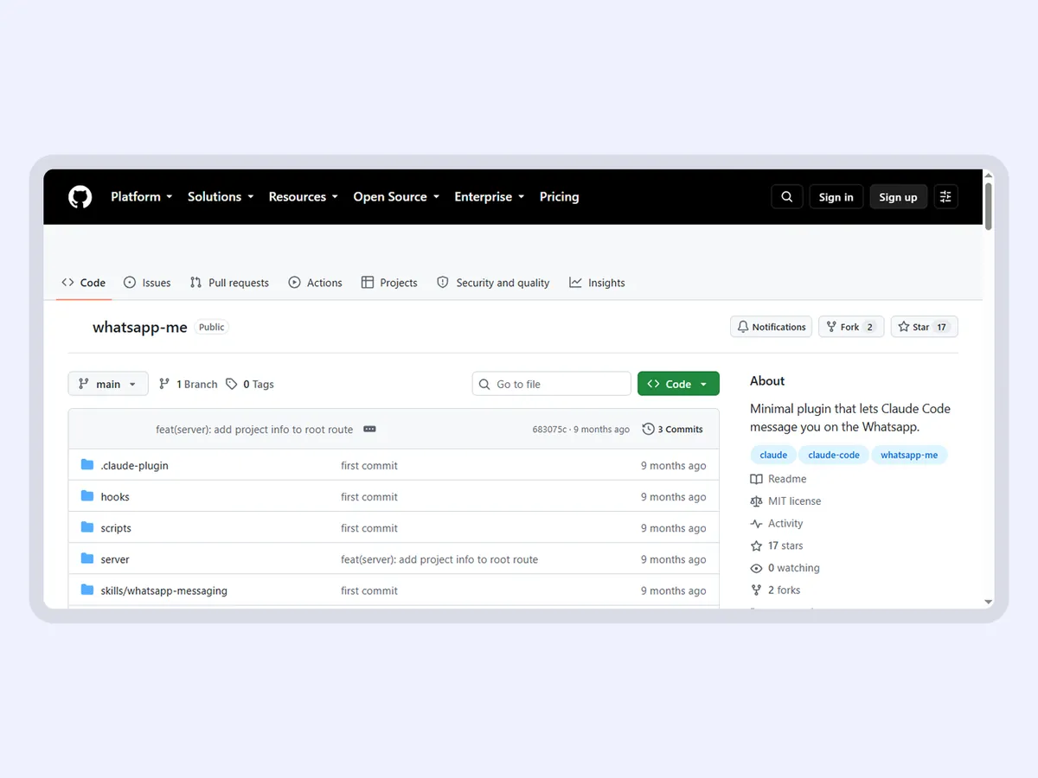Image resolution: width=1038 pixels, height=778 pixels.
Task: Open the GitHub home logo
Action: tap(80, 197)
